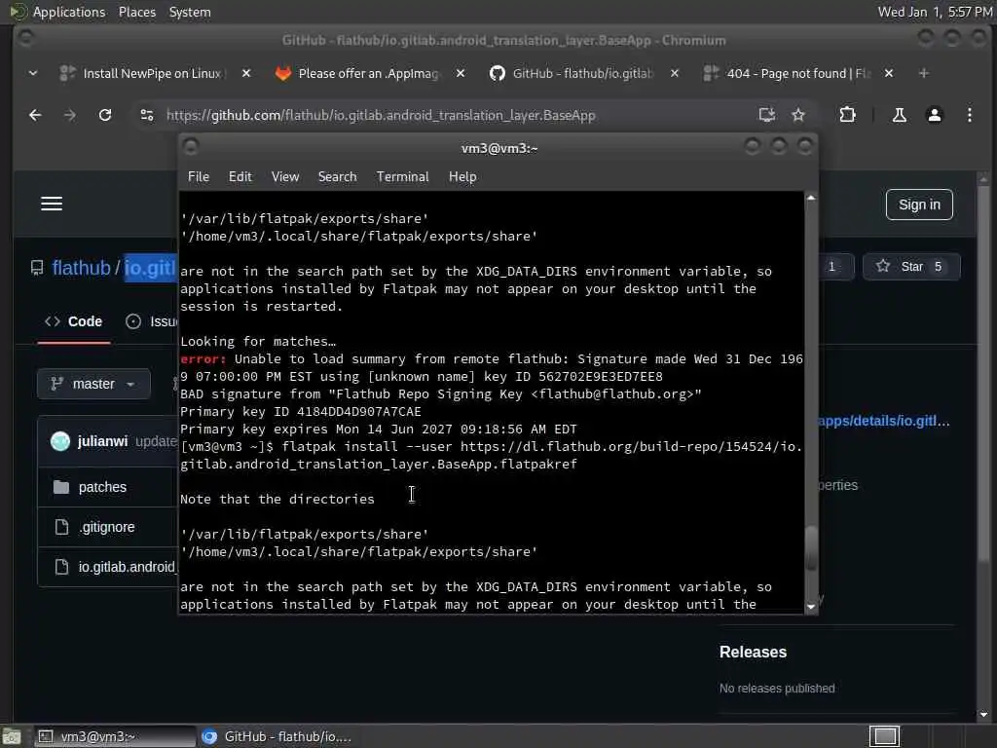This screenshot has width=997, height=748.
Task: Open the julianwi author link
Action: [102, 441]
